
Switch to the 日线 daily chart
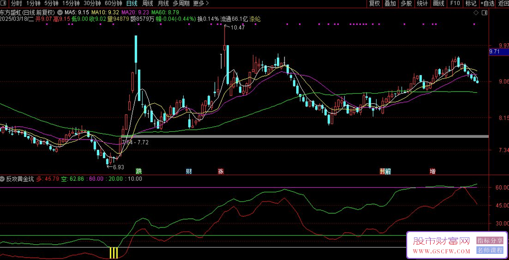[x=132, y=4]
